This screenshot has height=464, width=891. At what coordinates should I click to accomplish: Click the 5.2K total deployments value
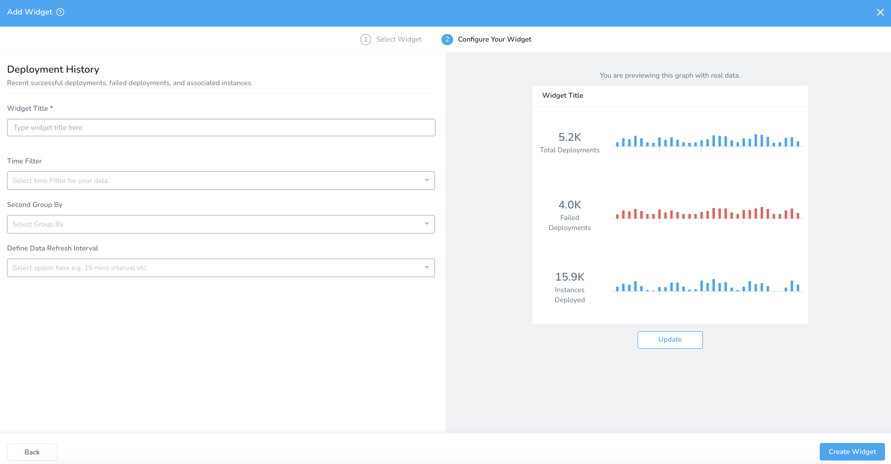pyautogui.click(x=569, y=137)
